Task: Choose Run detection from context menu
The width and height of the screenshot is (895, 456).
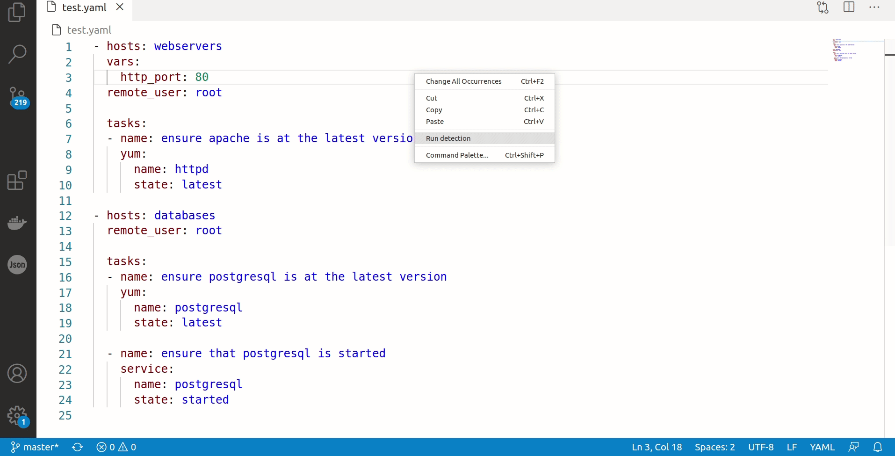Action: coord(484,138)
